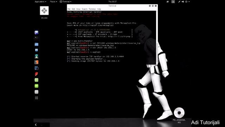Open Terminal menu in Terminal menubar

(92, 9)
